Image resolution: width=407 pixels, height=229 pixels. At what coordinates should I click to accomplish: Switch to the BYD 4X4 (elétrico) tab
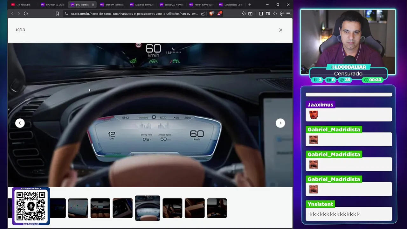[x=112, y=5]
